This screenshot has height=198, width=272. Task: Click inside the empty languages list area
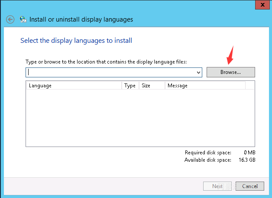click(140, 118)
